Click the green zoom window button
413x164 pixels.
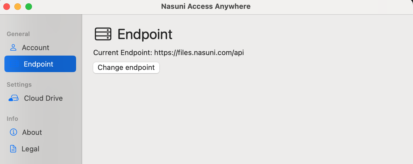[29, 7]
